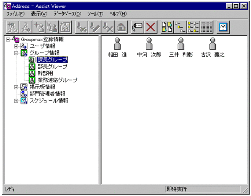251x196 pixels.
Task: Click the new group toolbar icon
Action: pos(65,27)
